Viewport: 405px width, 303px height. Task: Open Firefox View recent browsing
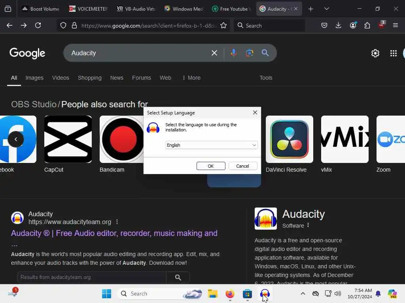(x=8, y=9)
